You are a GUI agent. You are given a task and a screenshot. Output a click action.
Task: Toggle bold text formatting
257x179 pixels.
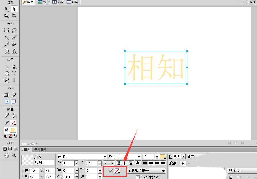coord(119,163)
